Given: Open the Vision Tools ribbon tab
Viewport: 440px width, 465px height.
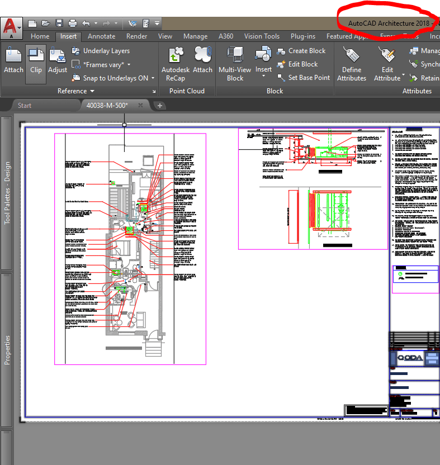Looking at the screenshot, I should (x=262, y=36).
